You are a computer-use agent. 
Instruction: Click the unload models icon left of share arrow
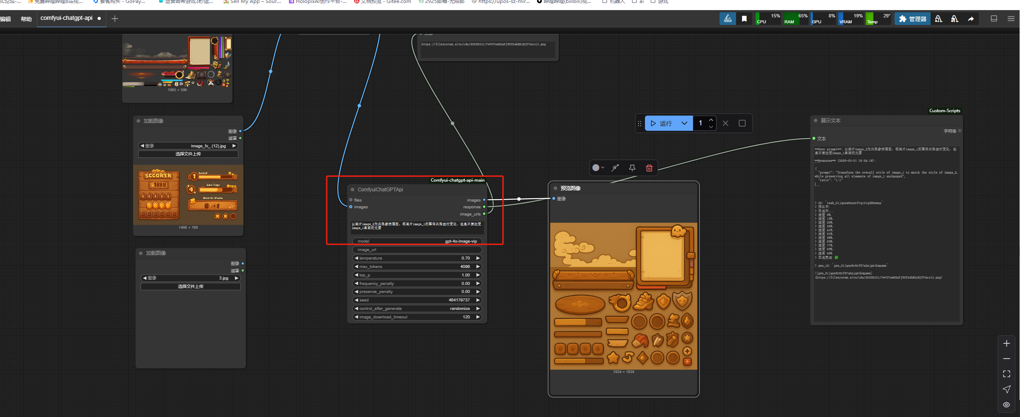click(x=955, y=19)
